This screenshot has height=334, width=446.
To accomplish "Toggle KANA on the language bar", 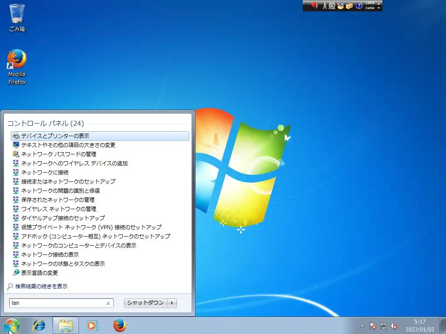I will (370, 8).
